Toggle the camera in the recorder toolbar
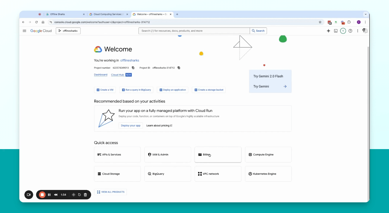 [x=29, y=195]
